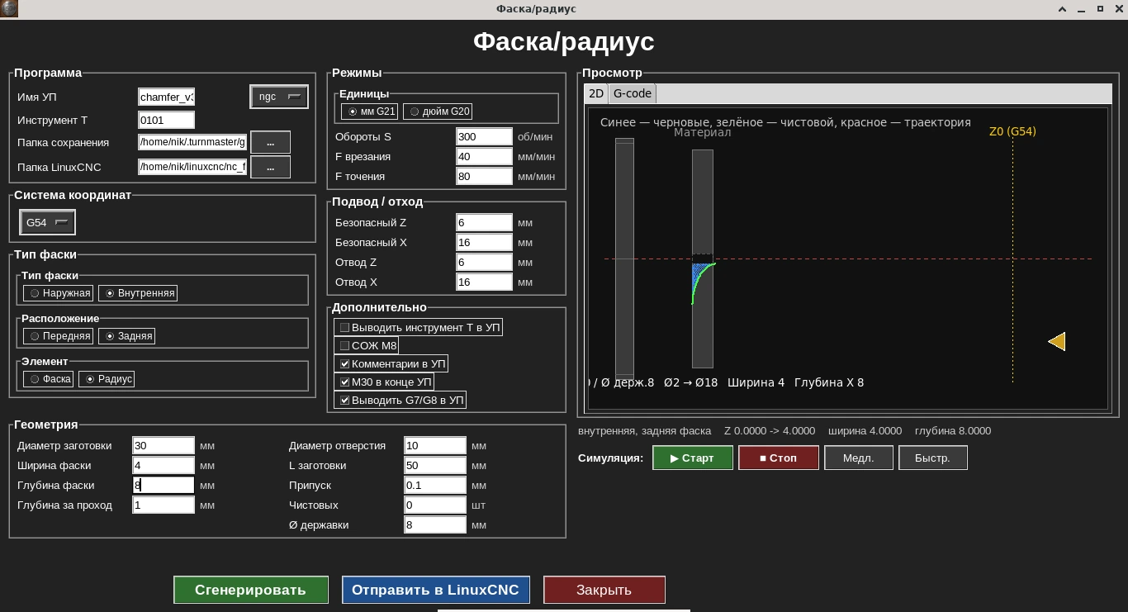
Task: Click the Z0 (G54) label in preview
Action: tap(1012, 131)
